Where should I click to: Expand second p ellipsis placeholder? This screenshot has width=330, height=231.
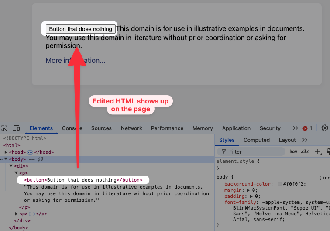click(x=32, y=214)
